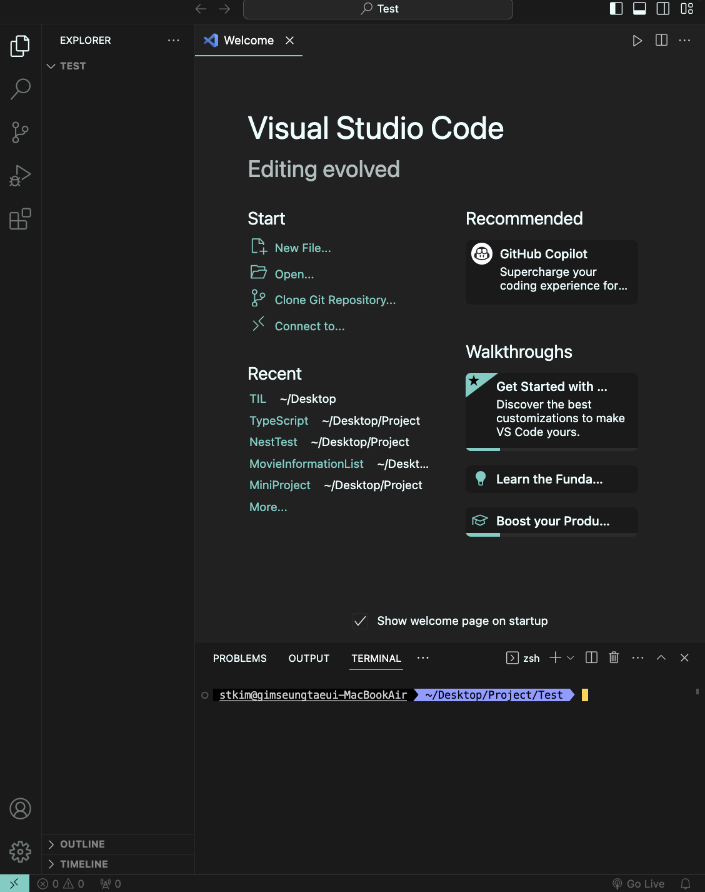Open editor More Actions ellipsis
705x892 pixels.
pyautogui.click(x=685, y=40)
